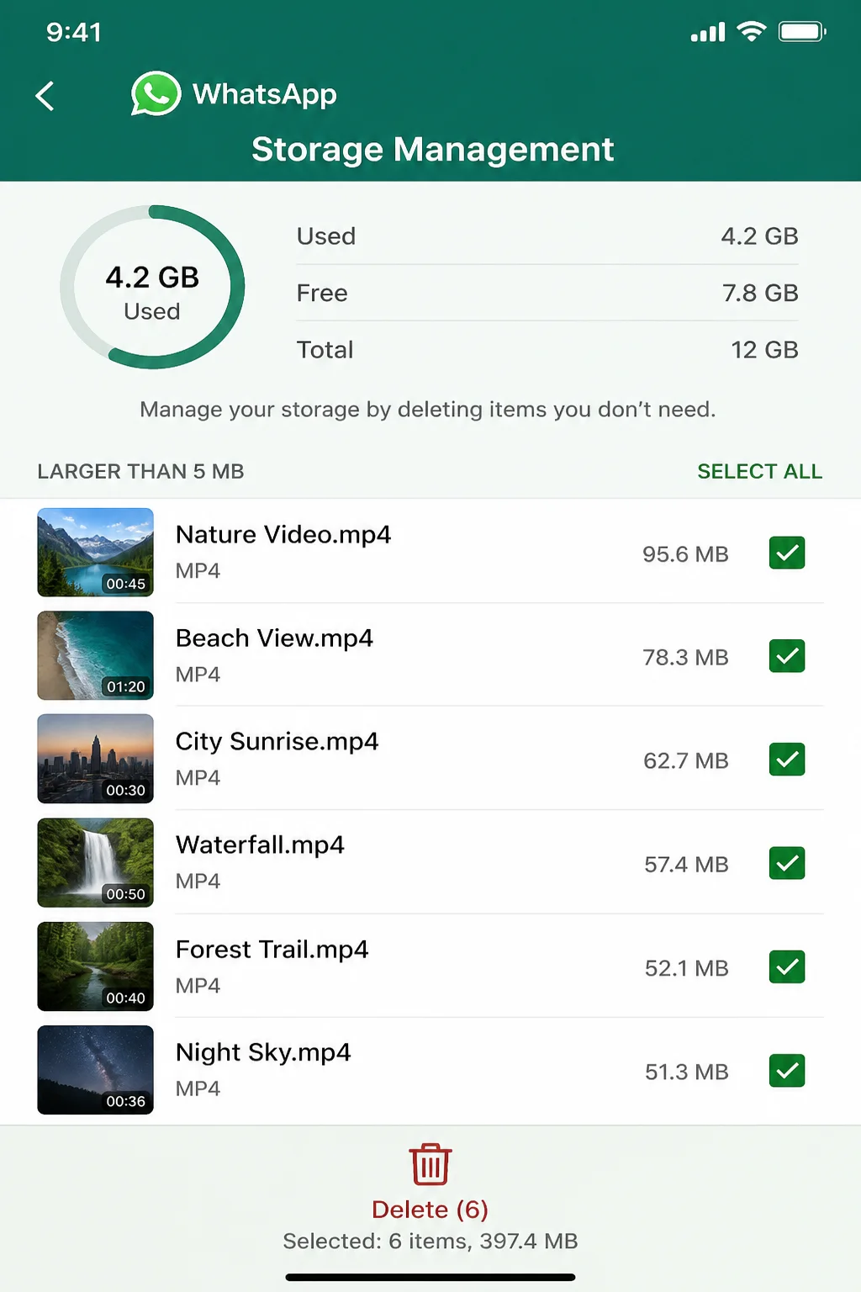Open the Waterfall video thumbnail
This screenshot has height=1292, width=861.
click(95, 862)
